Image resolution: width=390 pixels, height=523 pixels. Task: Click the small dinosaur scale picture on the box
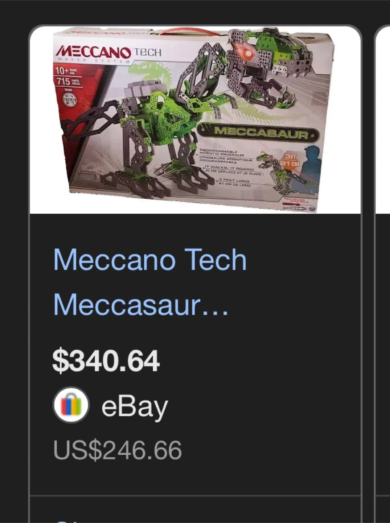point(282,171)
